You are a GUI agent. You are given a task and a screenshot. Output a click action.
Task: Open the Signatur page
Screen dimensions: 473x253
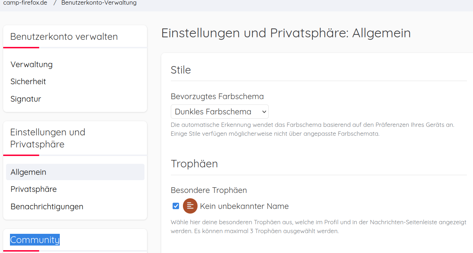click(26, 99)
